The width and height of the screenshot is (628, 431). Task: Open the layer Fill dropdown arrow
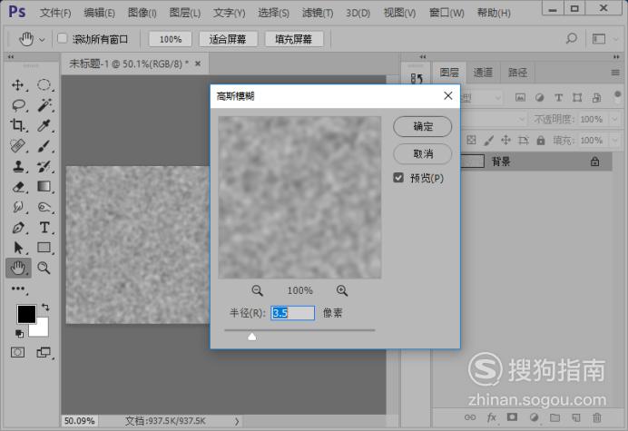tap(615, 141)
